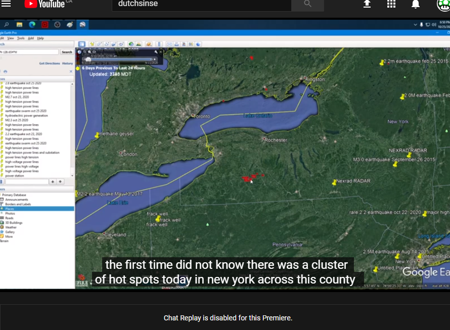The width and height of the screenshot is (450, 330).
Task: Expand the system tray hidden icons chevron
Action: point(415,25)
